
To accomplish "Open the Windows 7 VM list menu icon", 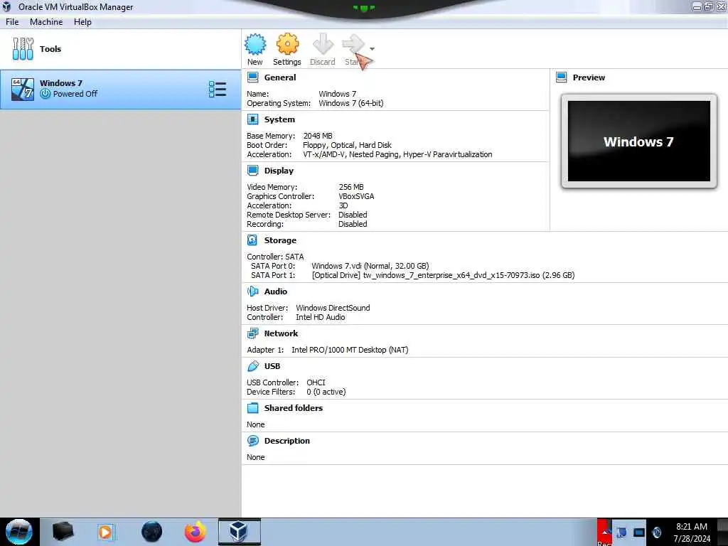I will point(218,89).
